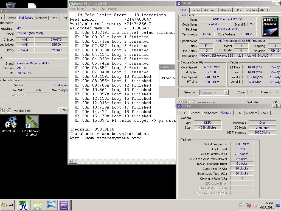Viewport: 281px width, 211px height.
Task: Click the Core Voltage value 1.648 V
Action: click(246, 34)
